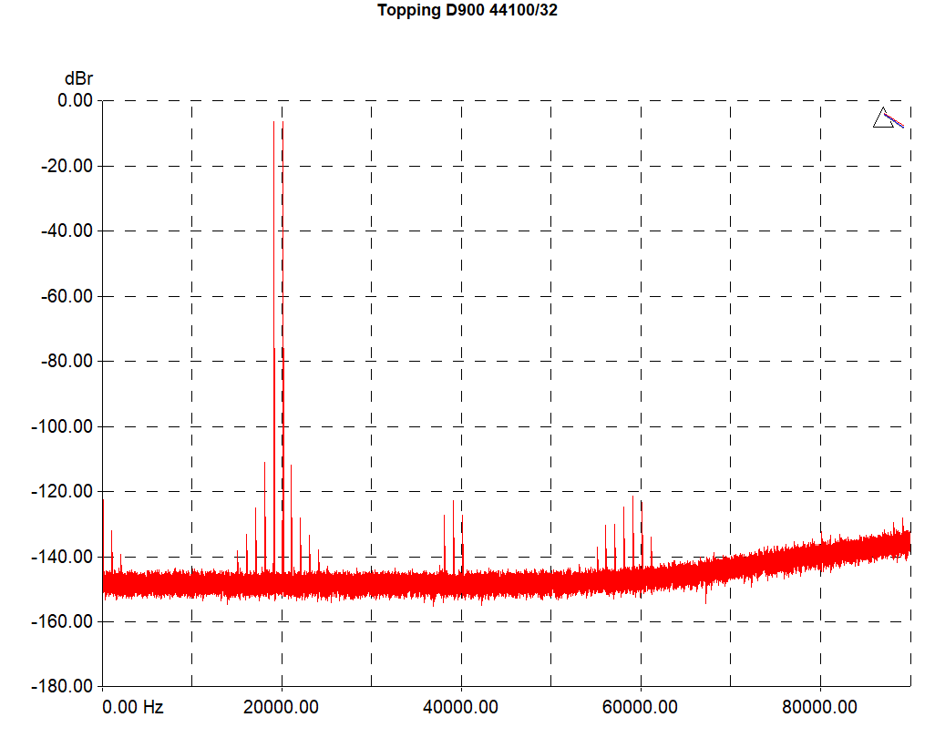
Task: Click the 40000.00 x-axis label
Action: 460,707
